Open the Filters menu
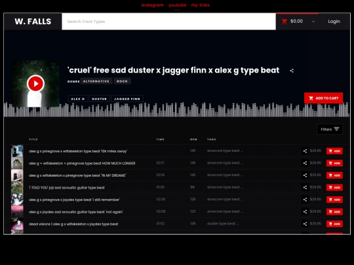This screenshot has height=265, width=354. pyautogui.click(x=330, y=129)
